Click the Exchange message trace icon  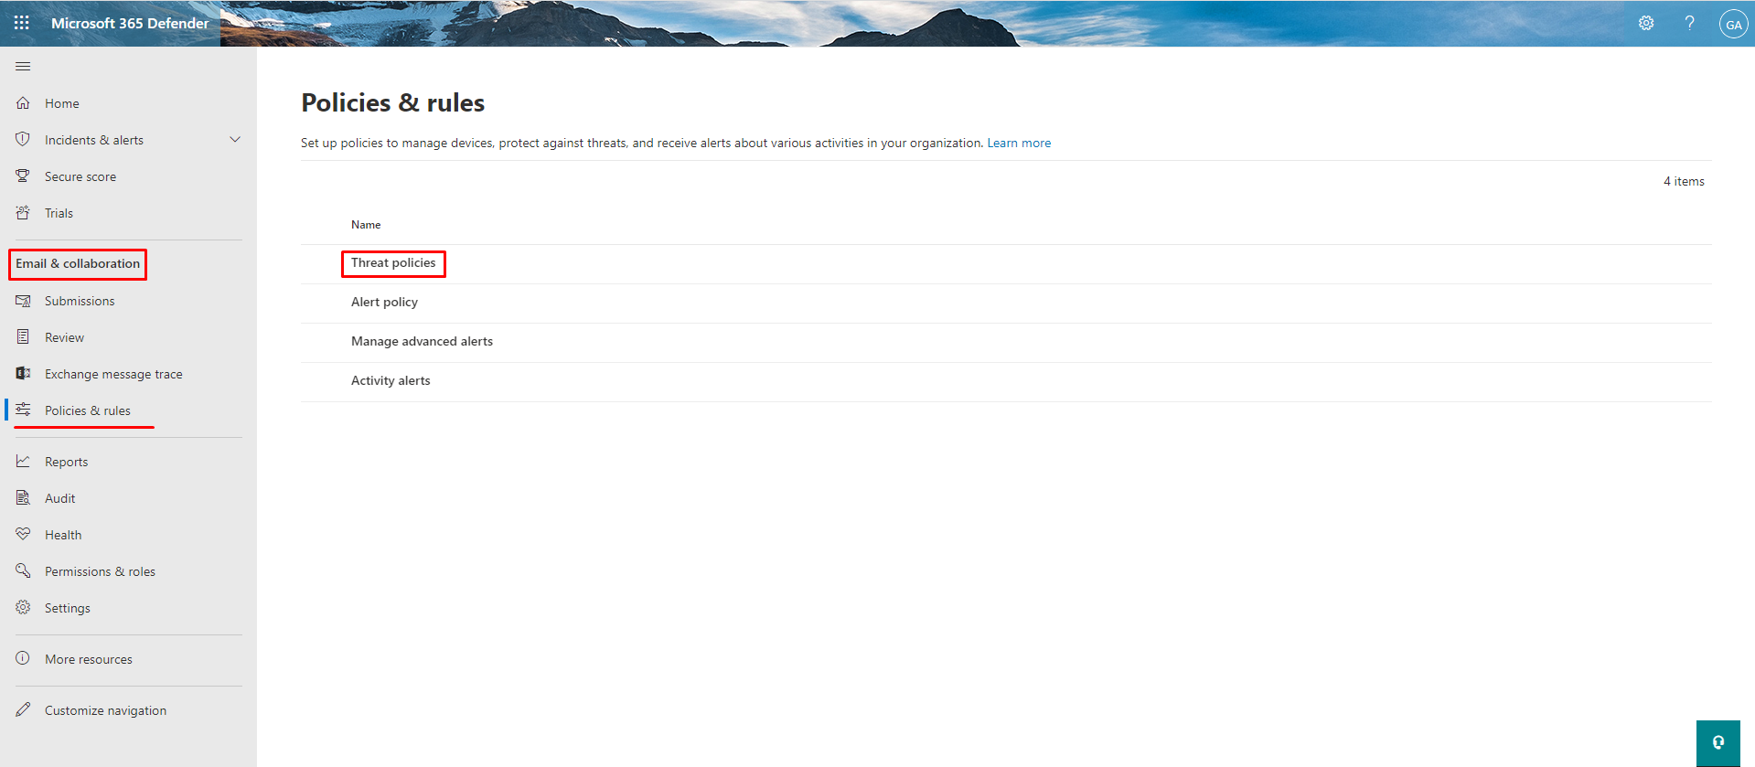click(x=23, y=374)
